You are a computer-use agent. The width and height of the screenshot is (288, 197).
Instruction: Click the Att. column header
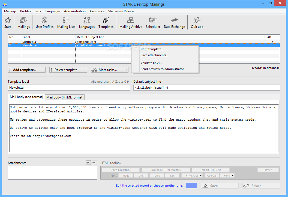(x=272, y=37)
